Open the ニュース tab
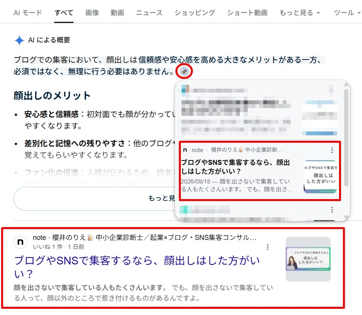The image size is (362, 315). 149,12
